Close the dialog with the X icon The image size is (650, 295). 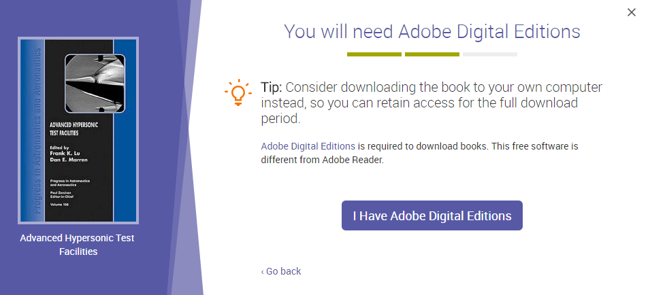click(x=631, y=12)
